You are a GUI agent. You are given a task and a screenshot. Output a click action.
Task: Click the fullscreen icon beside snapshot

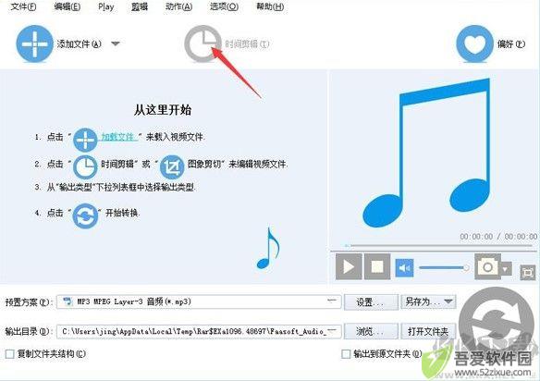click(x=527, y=272)
